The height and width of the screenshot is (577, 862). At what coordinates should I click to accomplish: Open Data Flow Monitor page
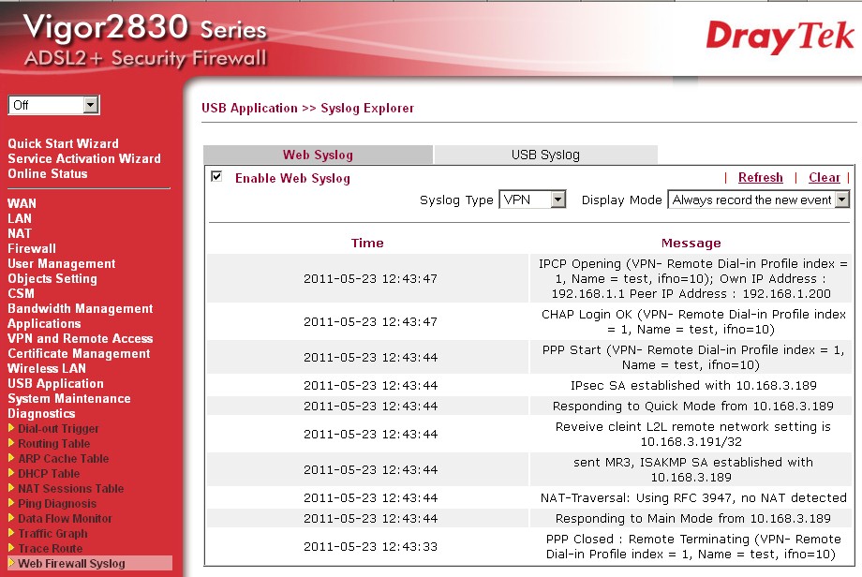(65, 518)
